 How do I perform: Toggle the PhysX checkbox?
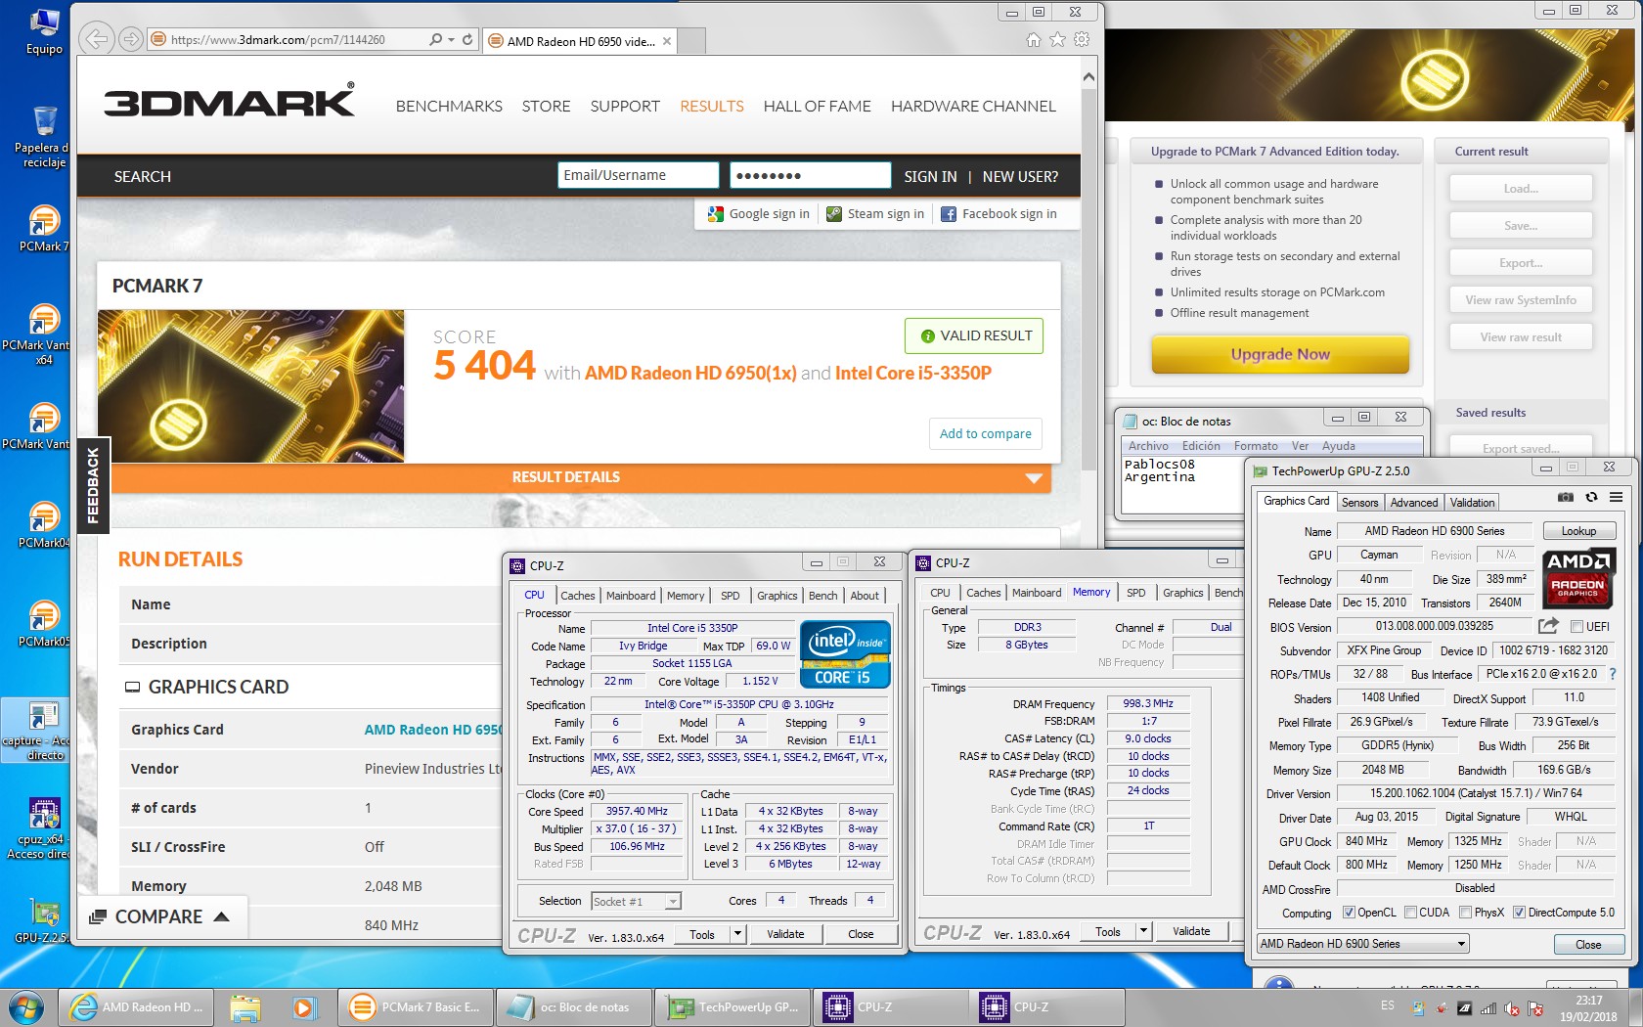[1465, 913]
